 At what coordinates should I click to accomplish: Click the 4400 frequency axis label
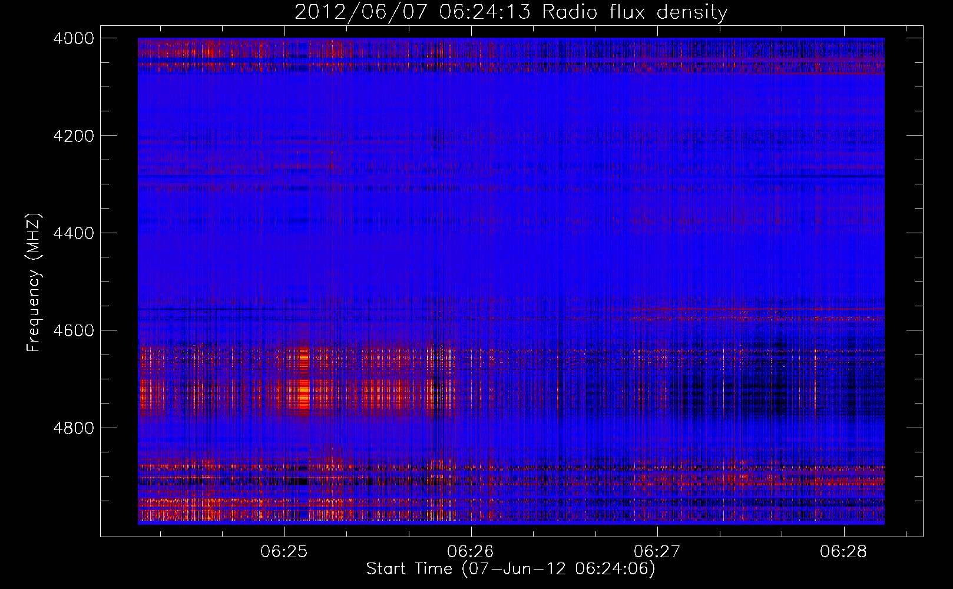pyautogui.click(x=73, y=233)
